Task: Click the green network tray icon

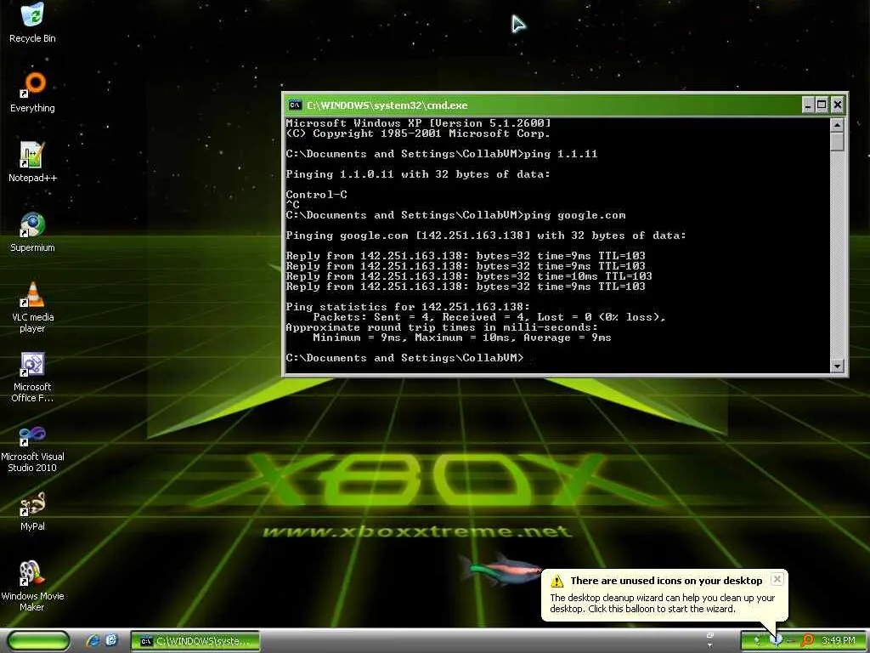Action: (757, 640)
